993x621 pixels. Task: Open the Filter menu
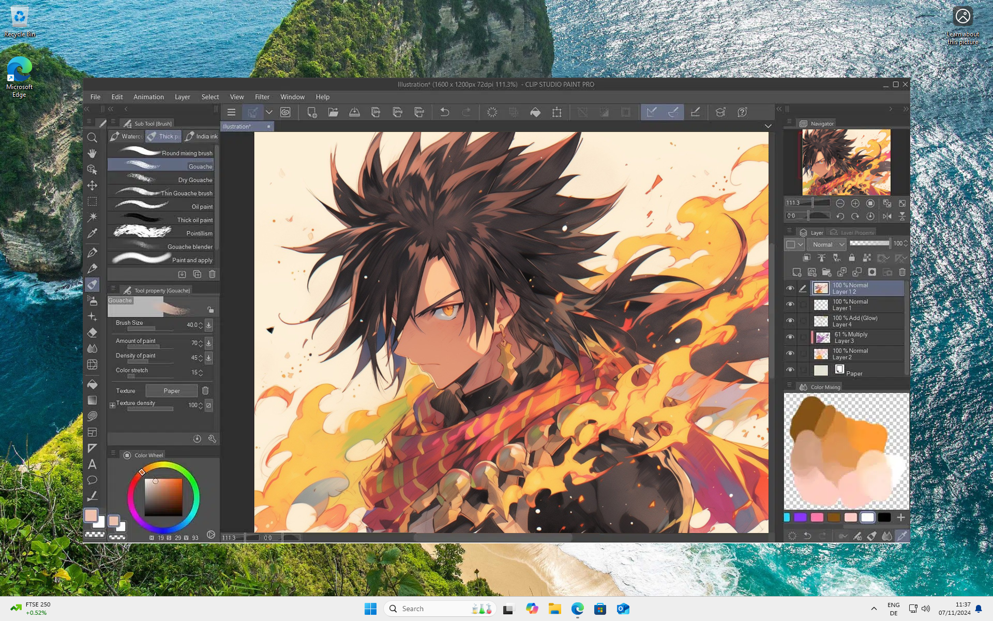tap(262, 97)
